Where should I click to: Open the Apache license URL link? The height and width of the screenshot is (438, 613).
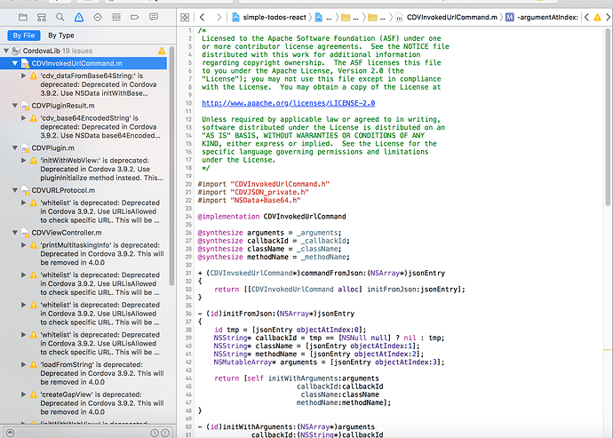click(x=288, y=103)
